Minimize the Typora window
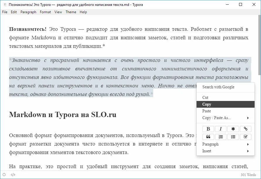The width and height of the screenshot is (261, 179). tap(227, 4)
